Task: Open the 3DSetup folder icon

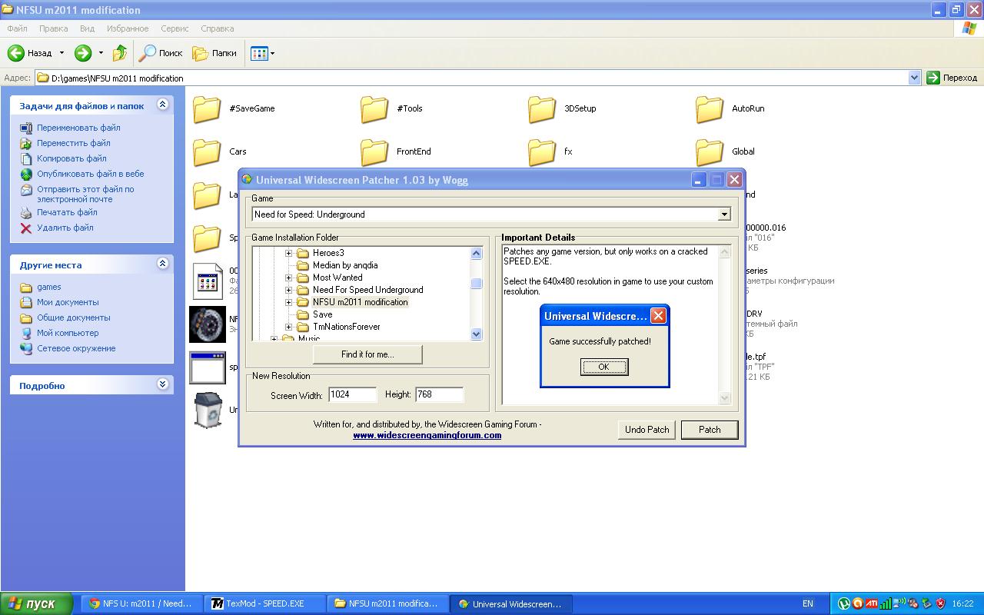Action: [x=542, y=109]
